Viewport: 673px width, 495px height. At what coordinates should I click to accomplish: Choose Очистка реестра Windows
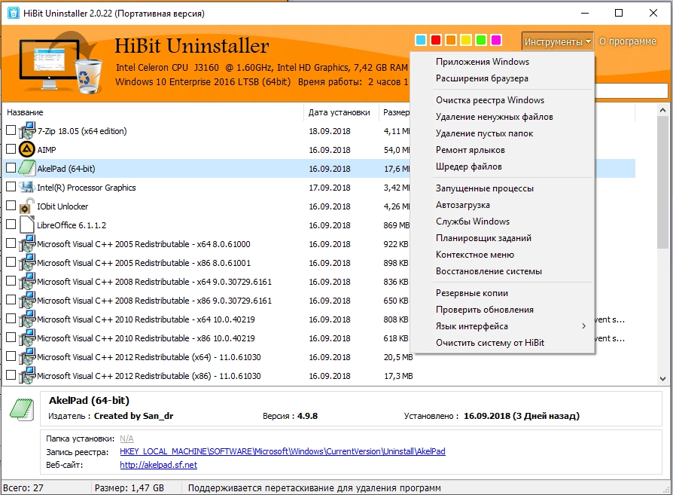(502, 100)
